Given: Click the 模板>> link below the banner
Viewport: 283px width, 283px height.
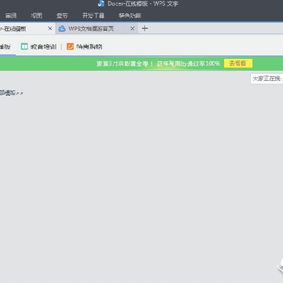Looking at the screenshot, I should tap(11, 93).
